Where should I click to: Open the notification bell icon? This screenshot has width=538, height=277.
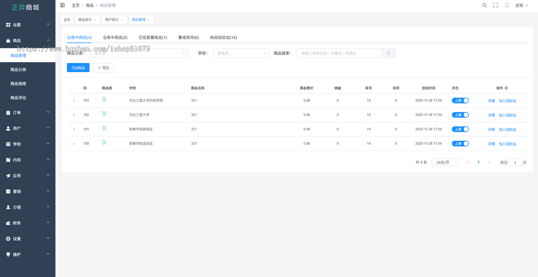coord(507,5)
